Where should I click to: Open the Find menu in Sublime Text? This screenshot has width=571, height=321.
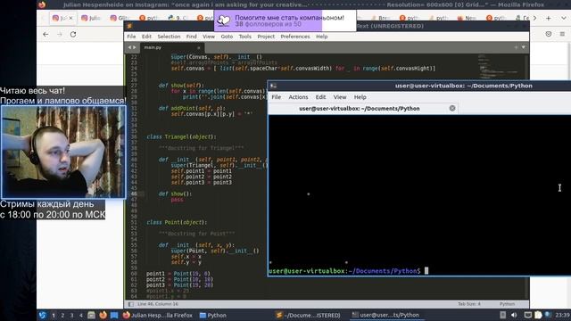[191, 37]
